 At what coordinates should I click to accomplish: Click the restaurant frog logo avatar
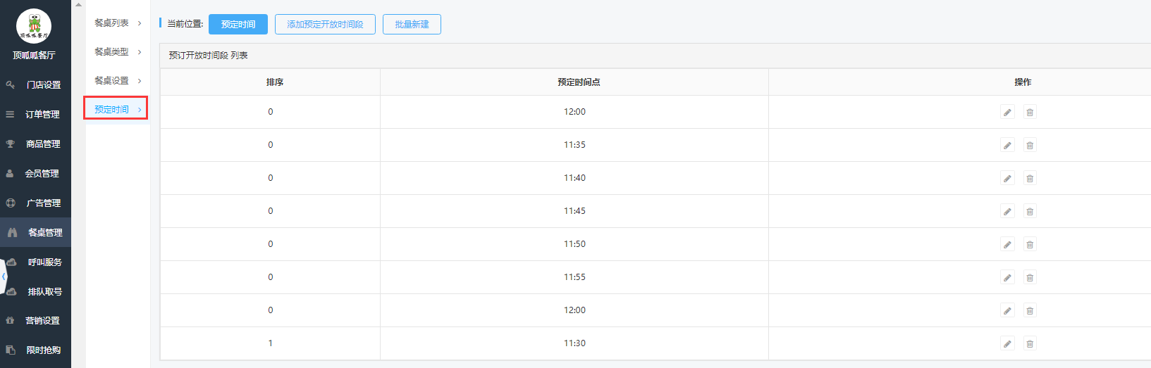click(x=34, y=26)
